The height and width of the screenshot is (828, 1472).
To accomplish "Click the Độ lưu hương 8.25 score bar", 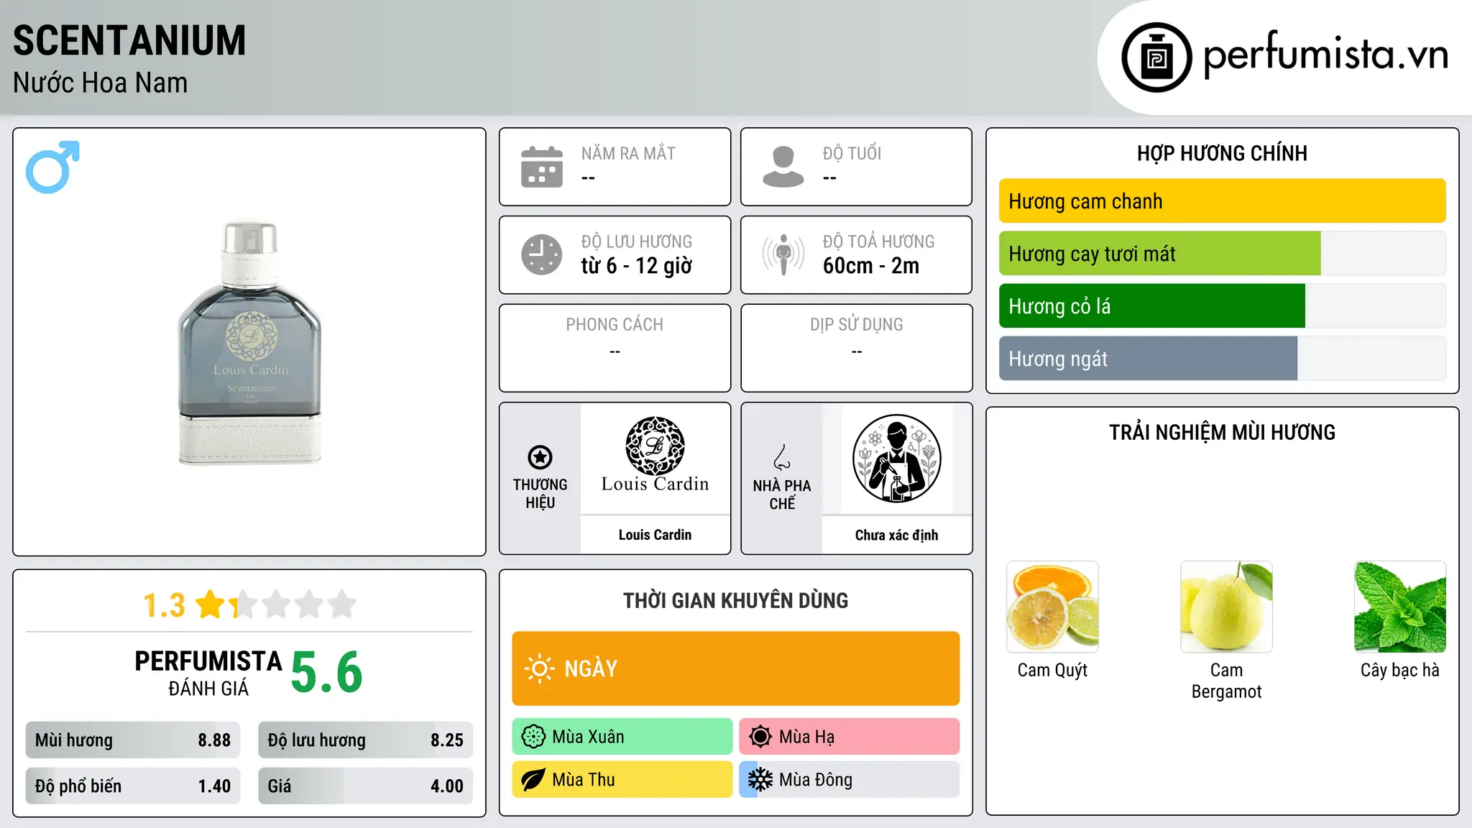I will (365, 740).
